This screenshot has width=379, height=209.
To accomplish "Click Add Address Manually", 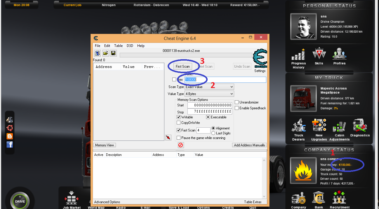I will pos(249,145).
